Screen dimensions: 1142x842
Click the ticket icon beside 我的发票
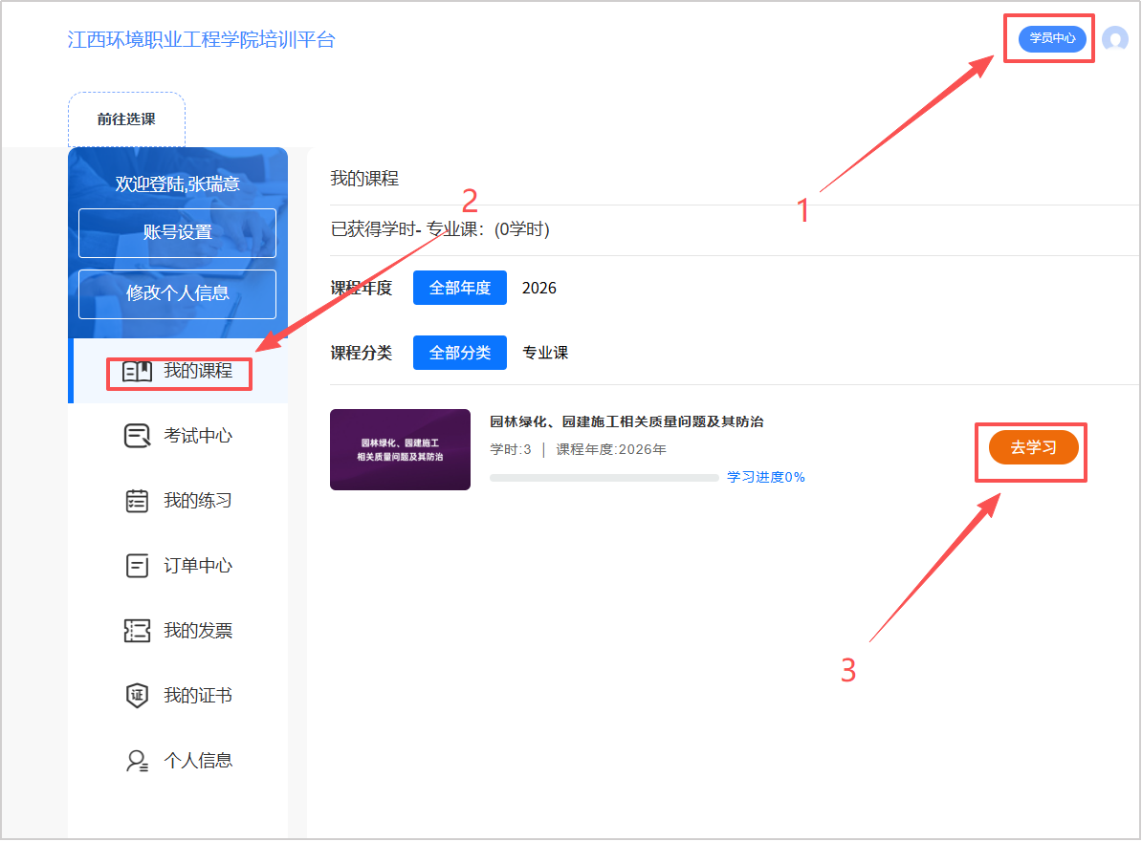(x=137, y=631)
